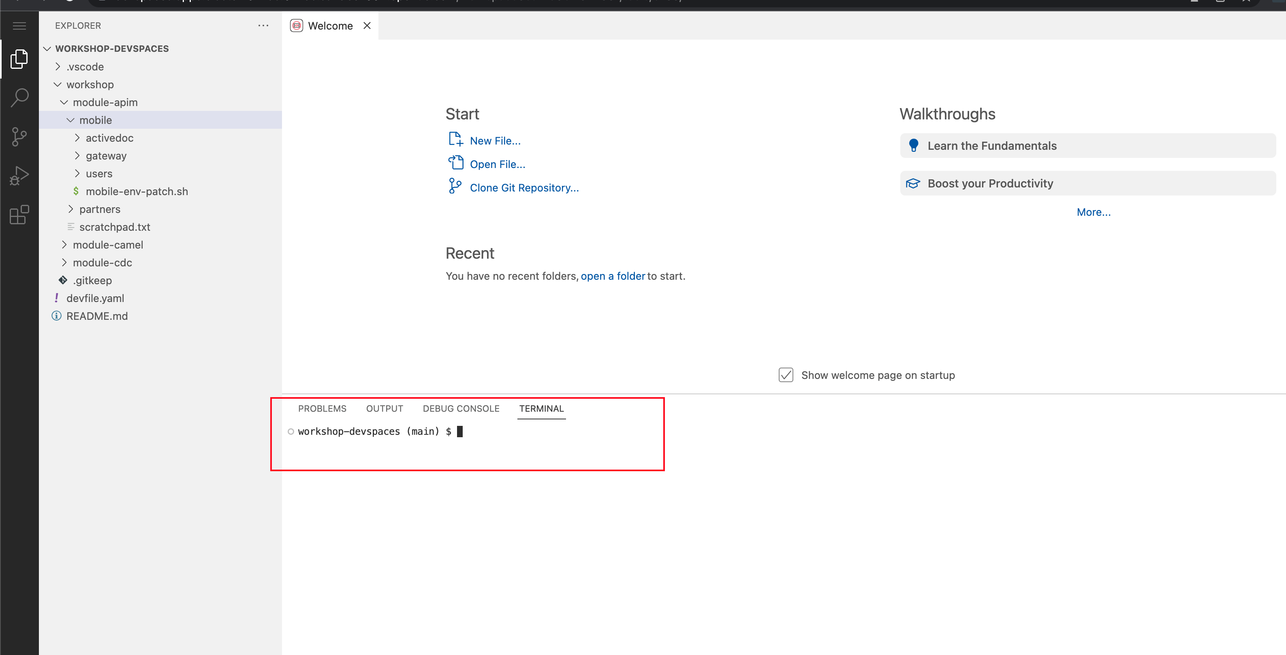The height and width of the screenshot is (655, 1286).
Task: Expand the gateway folder
Action: pos(77,155)
